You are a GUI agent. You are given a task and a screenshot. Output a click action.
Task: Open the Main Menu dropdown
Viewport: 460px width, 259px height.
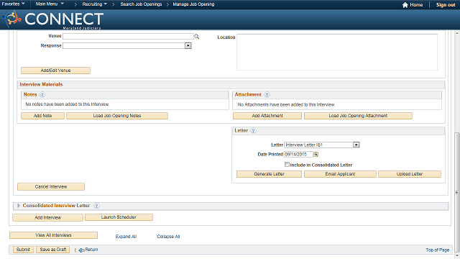point(50,4)
